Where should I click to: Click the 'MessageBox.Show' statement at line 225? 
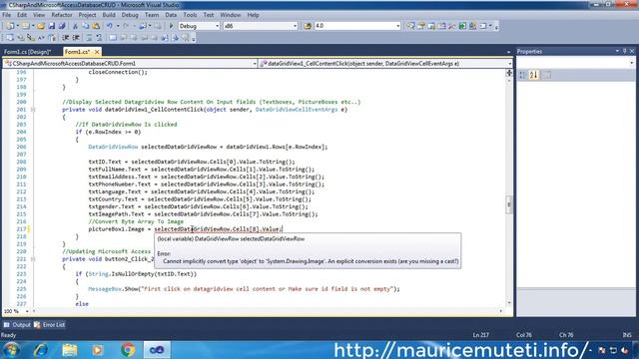click(x=244, y=289)
